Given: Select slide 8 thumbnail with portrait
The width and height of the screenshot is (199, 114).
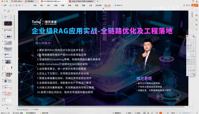Looking at the screenshot, I should pos(8,62).
